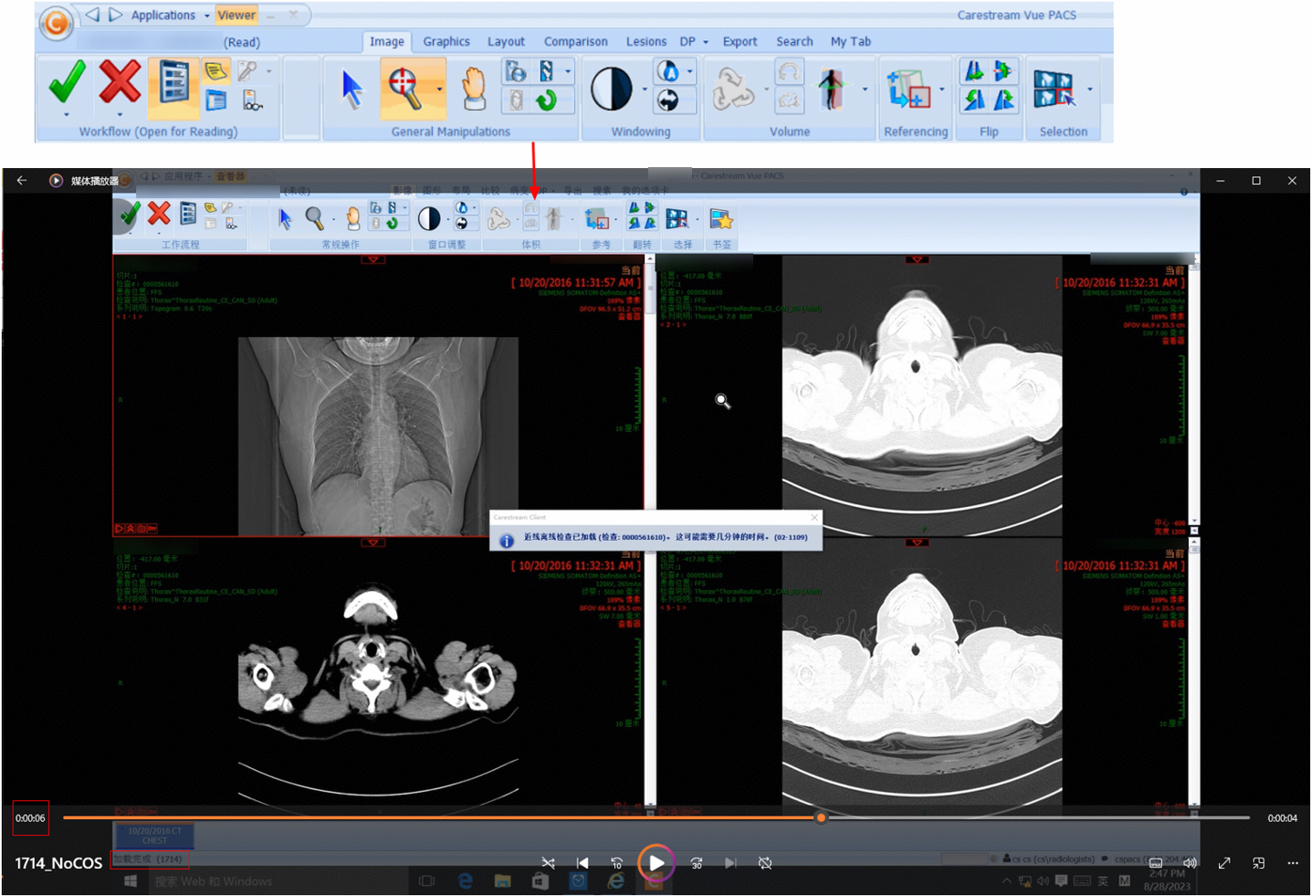Image resolution: width=1311 pixels, height=896 pixels.
Task: Expand the dropdown under the green checkmark
Action: point(67,115)
